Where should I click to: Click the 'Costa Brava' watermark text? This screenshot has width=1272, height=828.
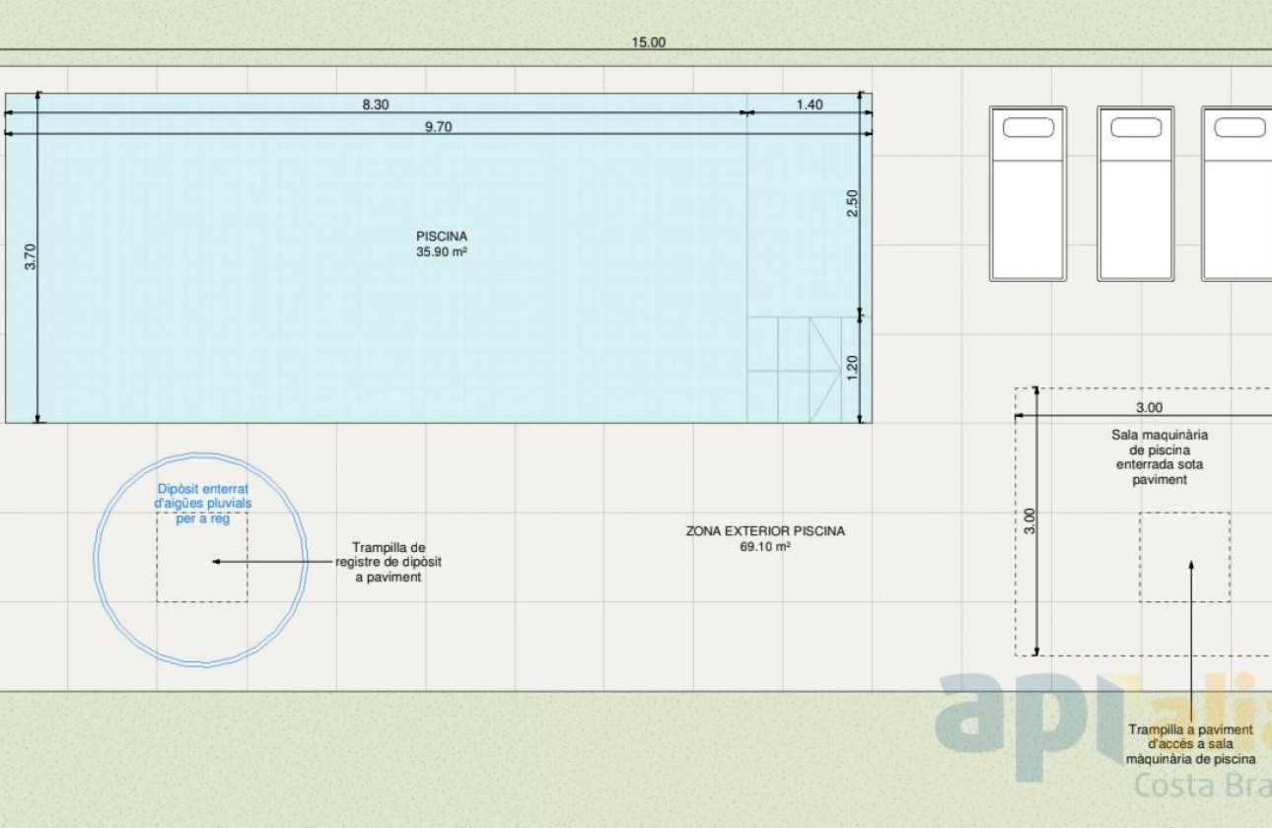coord(1203,787)
